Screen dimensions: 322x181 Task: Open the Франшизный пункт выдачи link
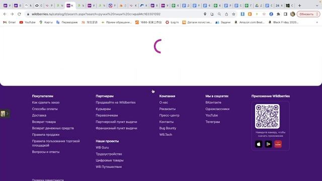[x=116, y=128]
